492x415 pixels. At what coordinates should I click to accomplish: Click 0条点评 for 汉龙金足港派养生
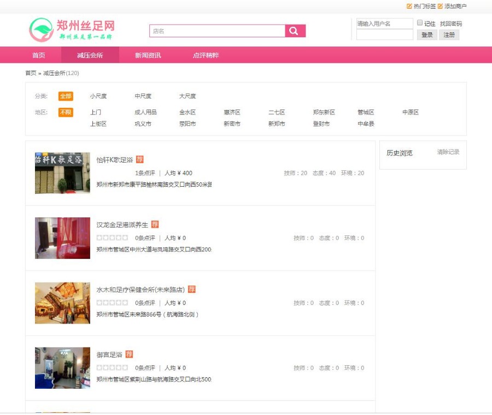click(x=145, y=238)
